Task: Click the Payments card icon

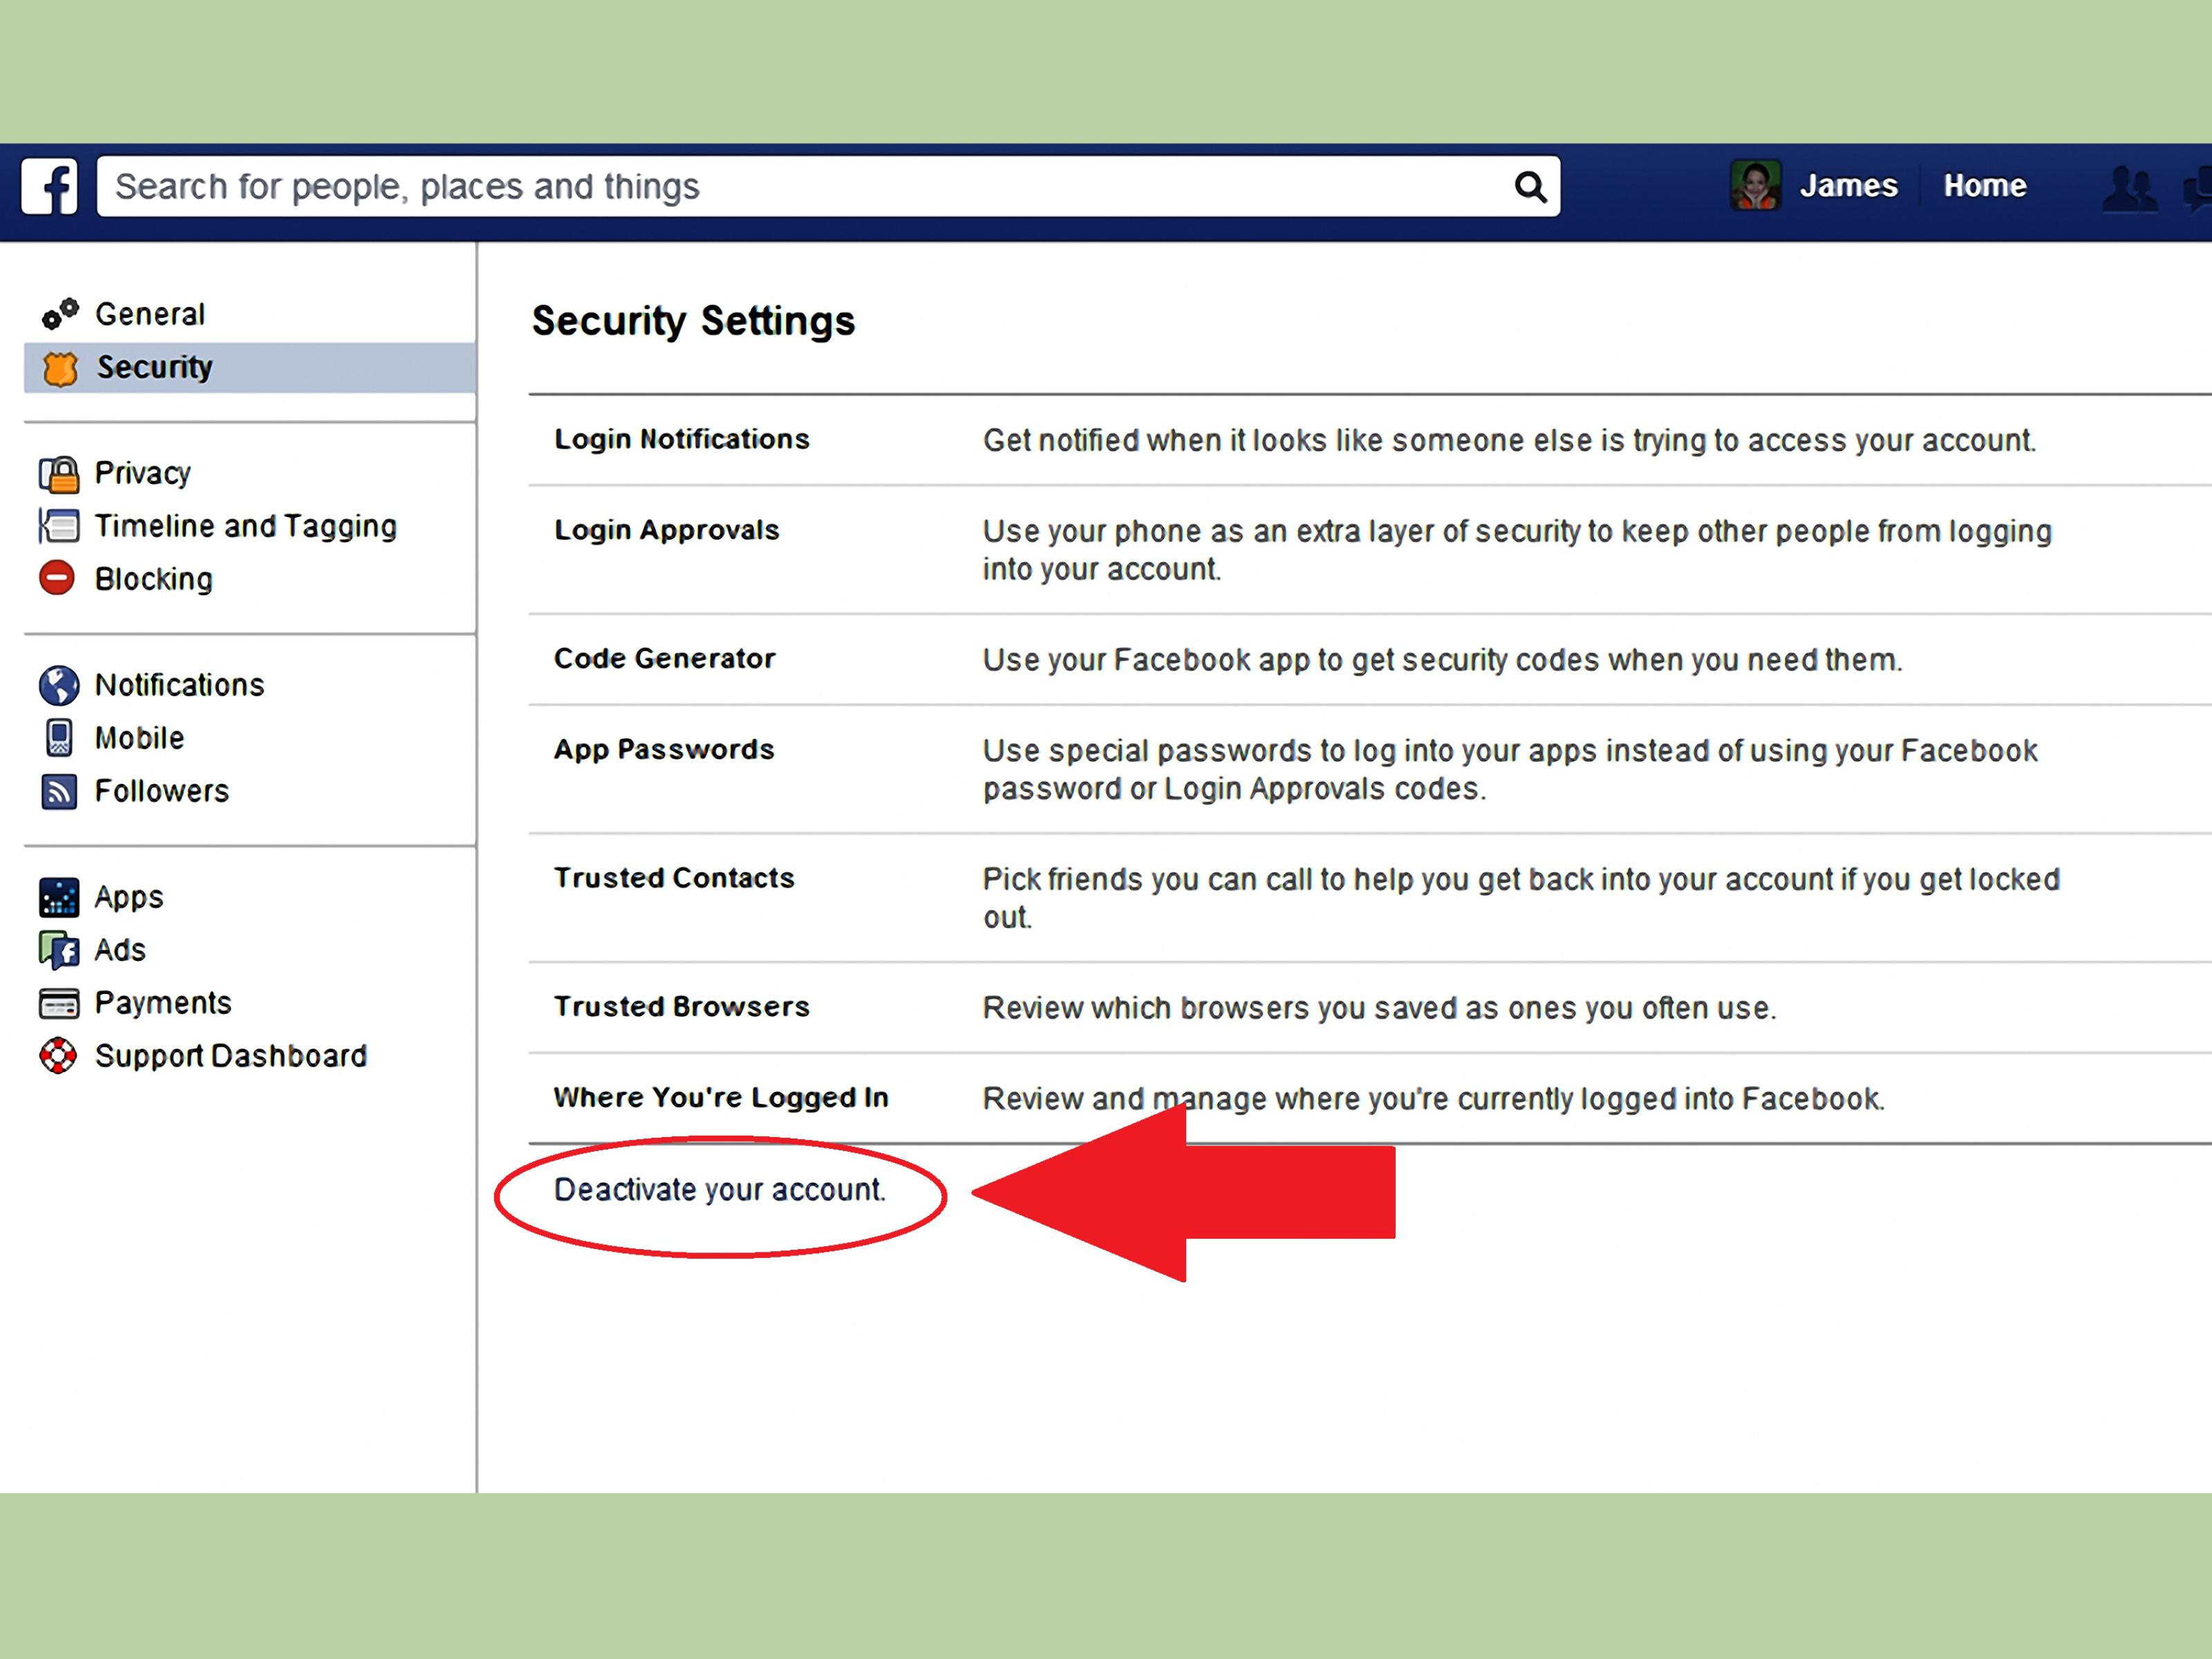Action: 59,1003
